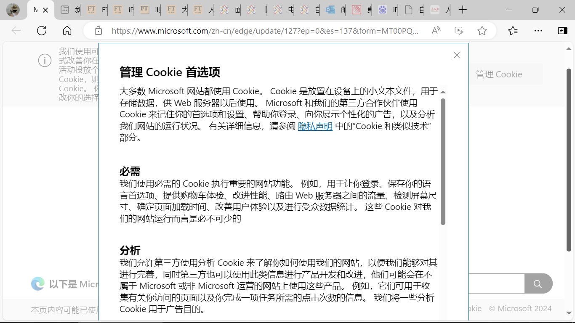The width and height of the screenshot is (575, 323).
Task: Close the active Microsoft tab
Action: click(x=45, y=10)
